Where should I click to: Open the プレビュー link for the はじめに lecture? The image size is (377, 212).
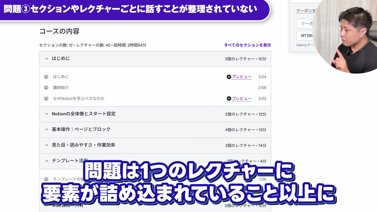click(x=242, y=77)
